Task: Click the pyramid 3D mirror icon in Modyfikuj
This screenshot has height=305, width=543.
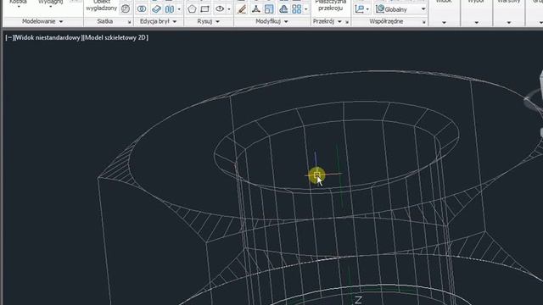Action: [283, 9]
